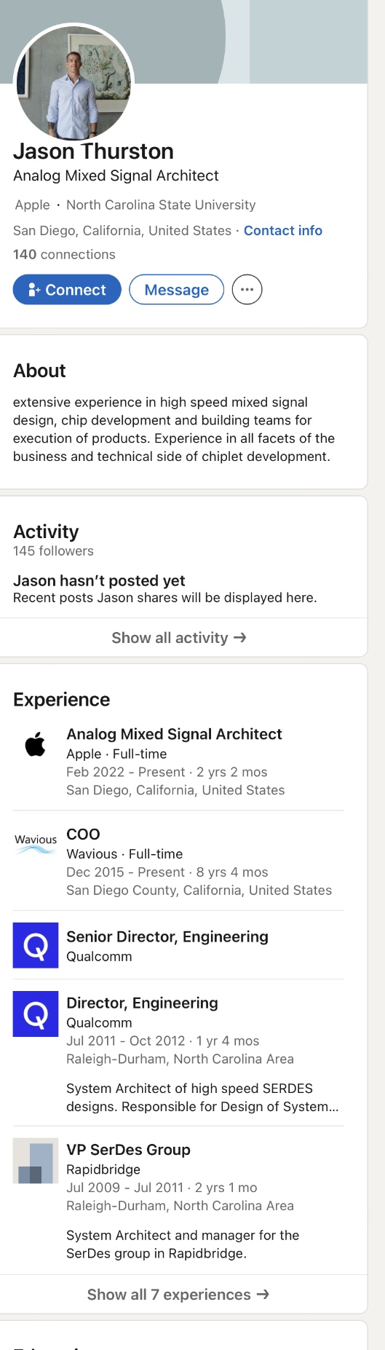
Task: Open the Analog Mixed Signal Architect role
Action: pyautogui.click(x=174, y=734)
